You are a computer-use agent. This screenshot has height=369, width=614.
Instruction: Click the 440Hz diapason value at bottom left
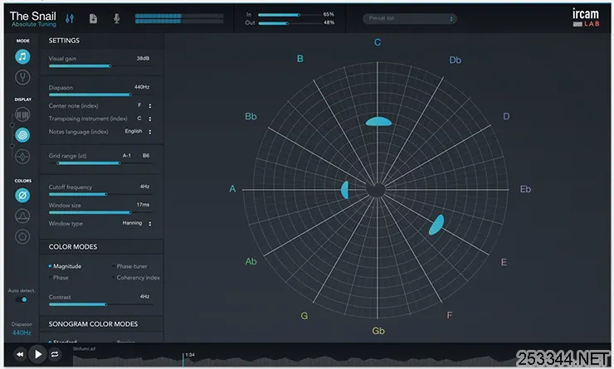(x=22, y=333)
